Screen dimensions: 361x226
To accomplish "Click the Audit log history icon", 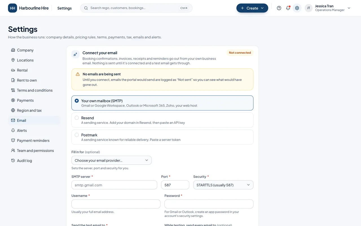I will click(x=13, y=161).
